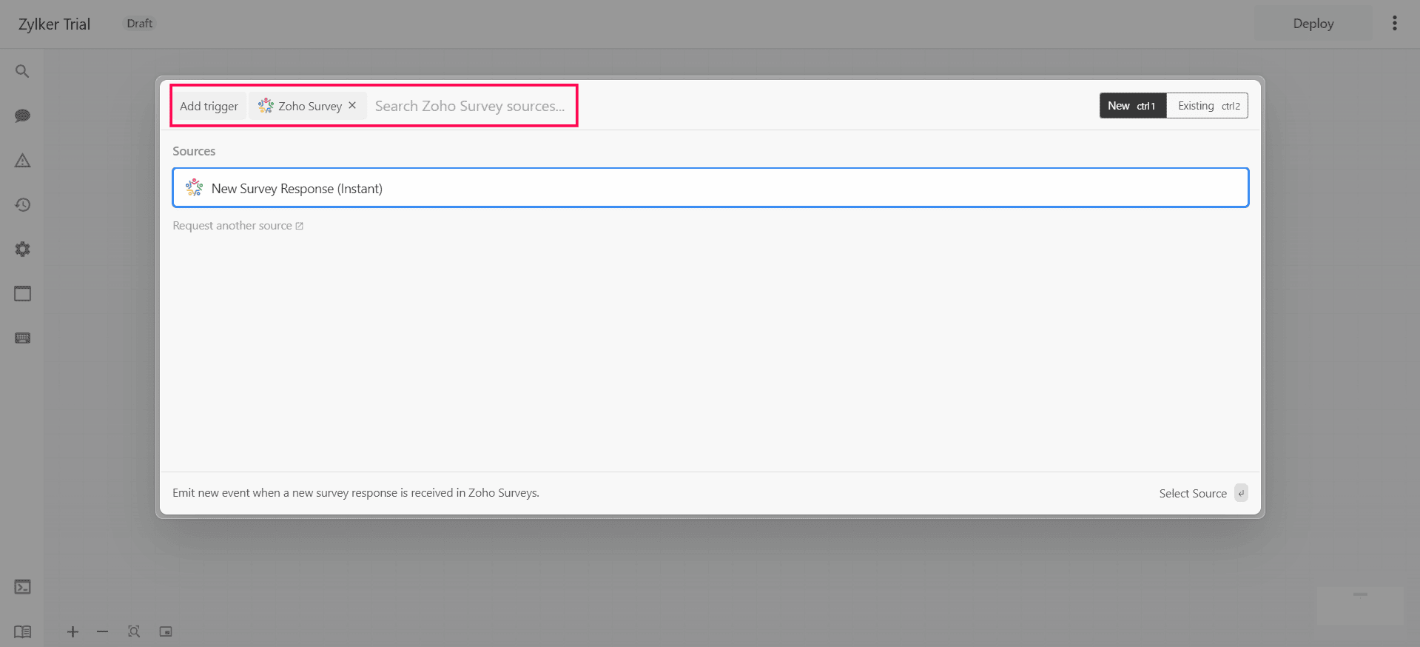Screen dimensions: 1420x647
Task: Open the window panel icon in sidebar
Action: coord(22,293)
